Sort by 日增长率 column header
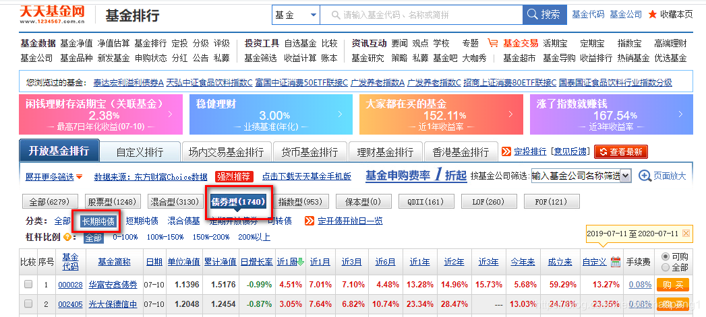 coord(257,262)
